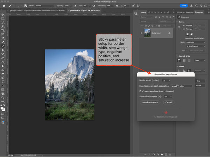Unlock the Background layer lock icon
The image size is (210, 157).
point(169,33)
